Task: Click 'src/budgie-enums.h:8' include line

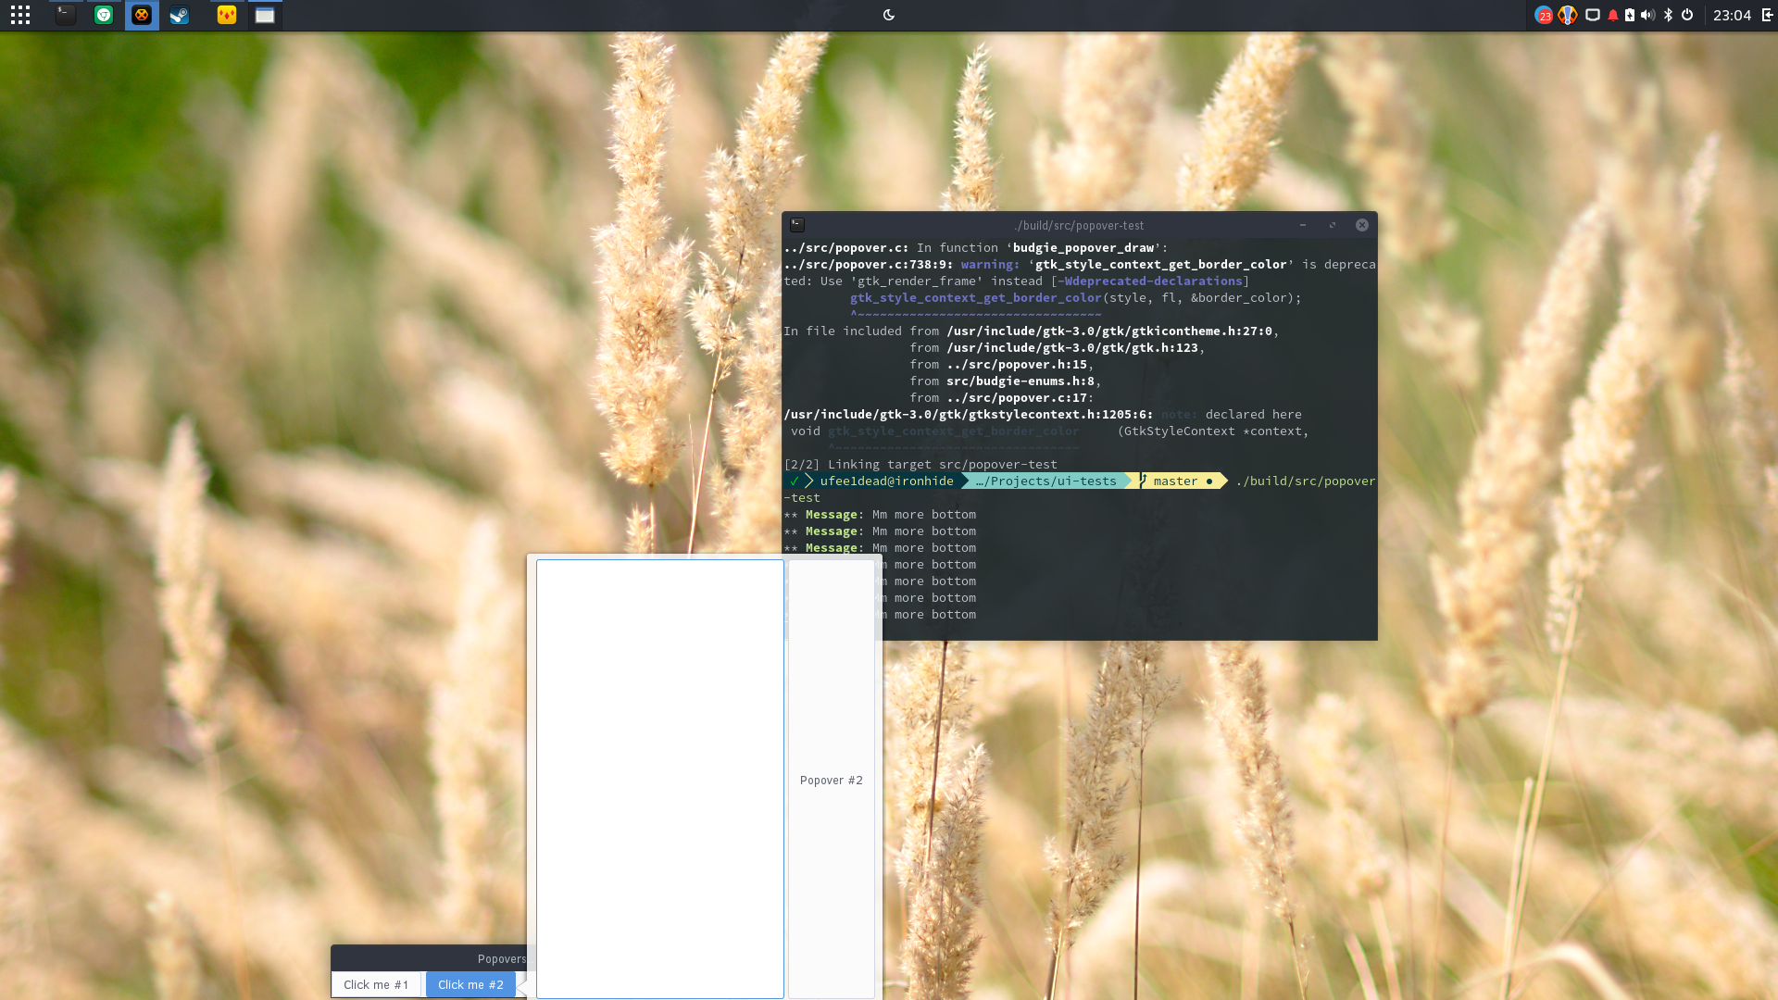Action: (x=1020, y=381)
